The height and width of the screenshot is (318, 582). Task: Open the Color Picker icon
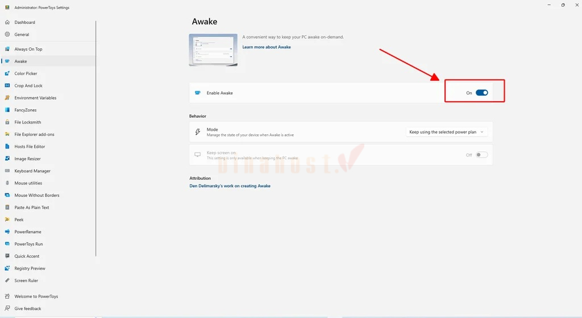tap(7, 73)
